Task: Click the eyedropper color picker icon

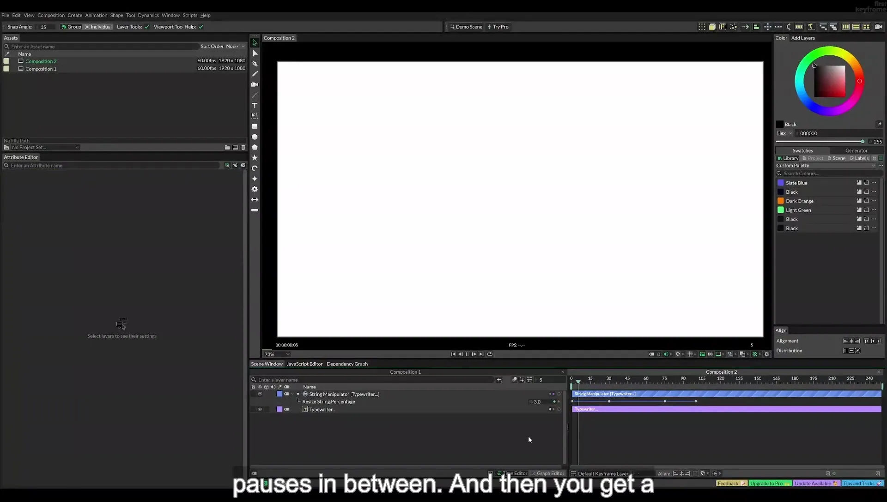Action: pyautogui.click(x=879, y=124)
